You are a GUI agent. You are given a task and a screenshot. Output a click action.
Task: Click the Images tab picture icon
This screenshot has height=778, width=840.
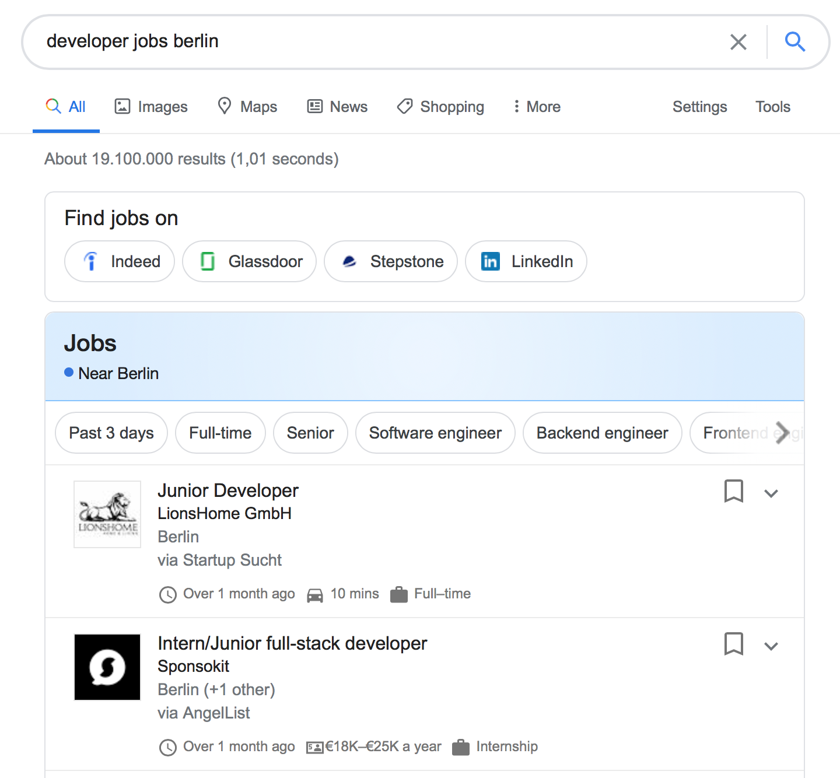[x=123, y=106]
